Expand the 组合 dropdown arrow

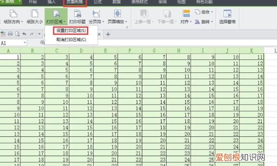coord(212,12)
